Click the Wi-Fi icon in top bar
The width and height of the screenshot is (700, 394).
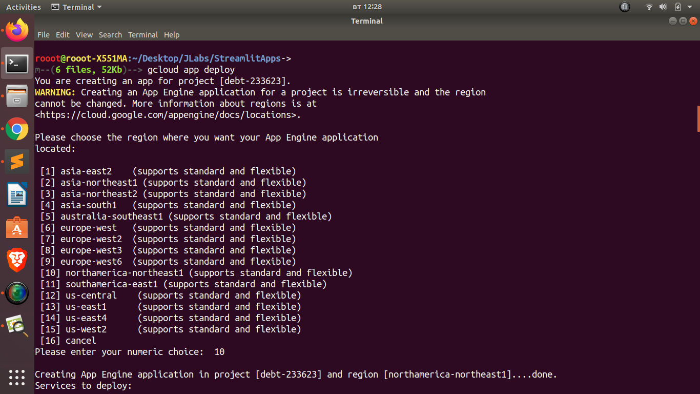pos(649,7)
